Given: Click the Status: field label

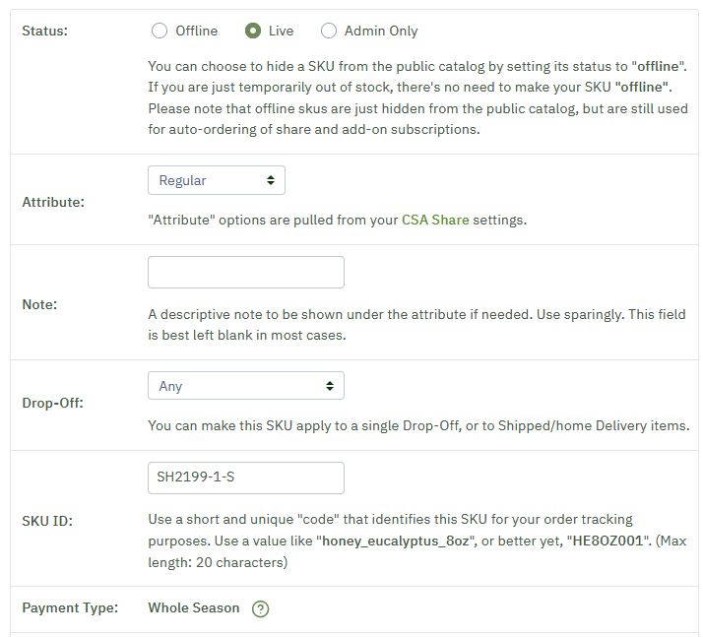Looking at the screenshot, I should 45,31.
